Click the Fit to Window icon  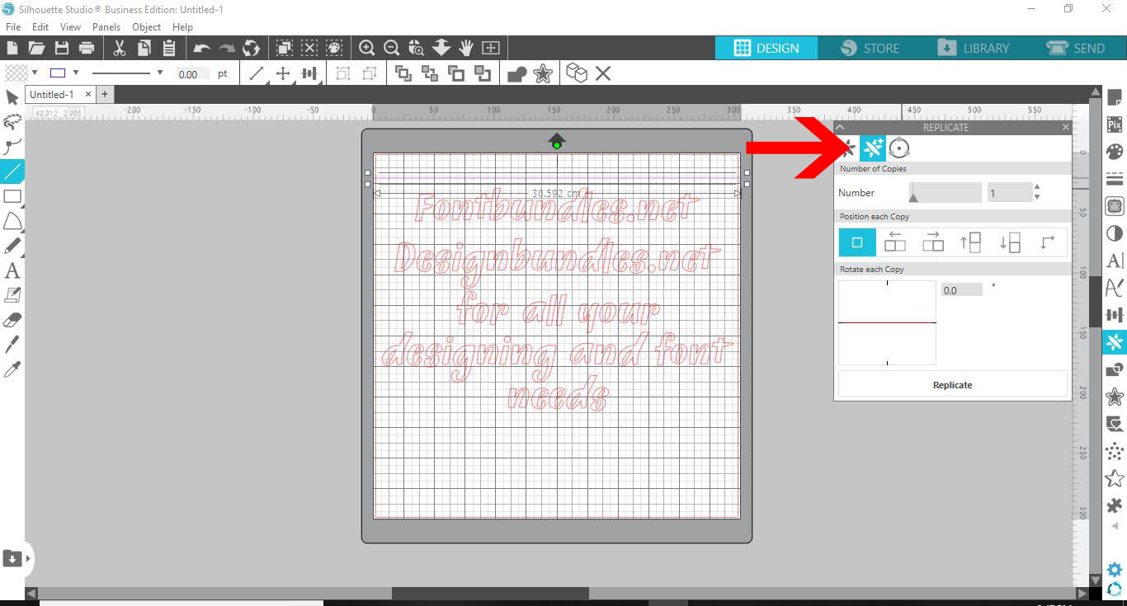click(491, 48)
